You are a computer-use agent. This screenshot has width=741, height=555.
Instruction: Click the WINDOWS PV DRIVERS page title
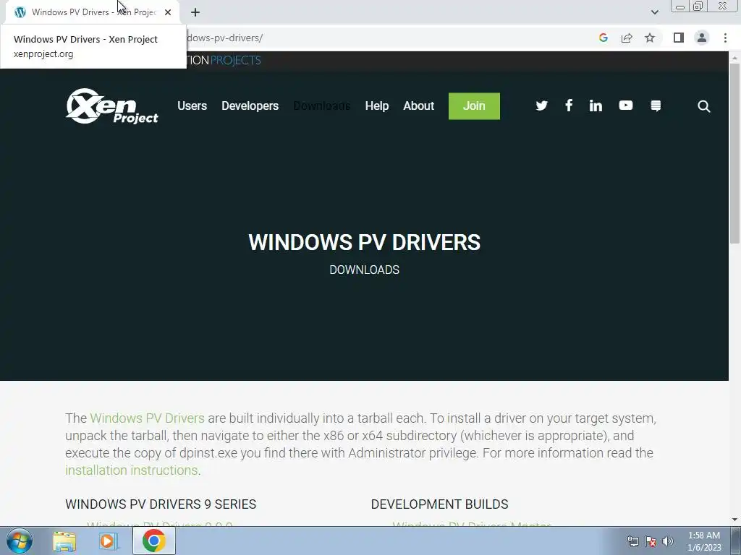coord(365,242)
